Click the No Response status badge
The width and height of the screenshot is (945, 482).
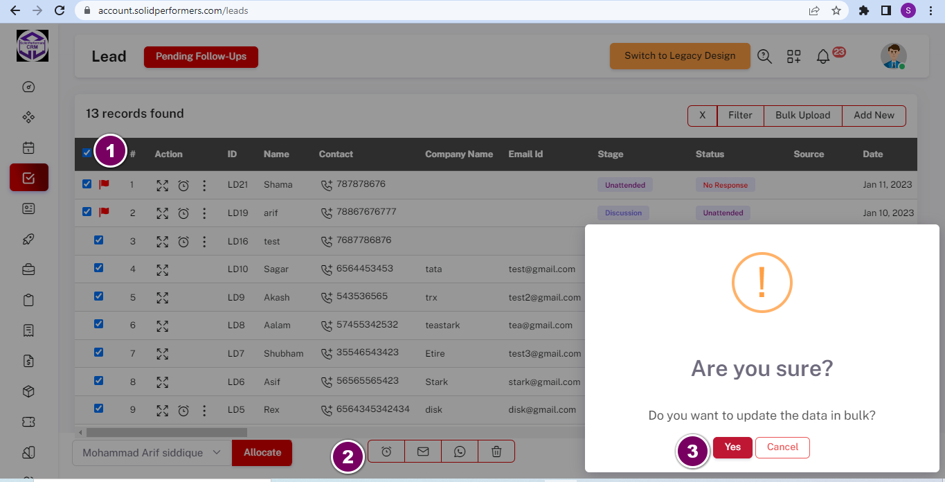coord(726,185)
